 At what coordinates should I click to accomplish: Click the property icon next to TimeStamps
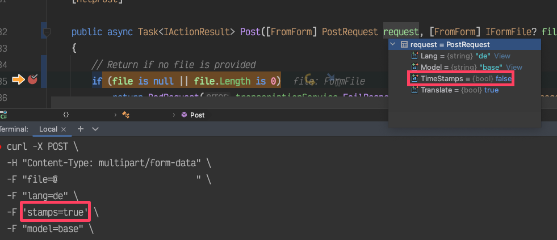414,79
